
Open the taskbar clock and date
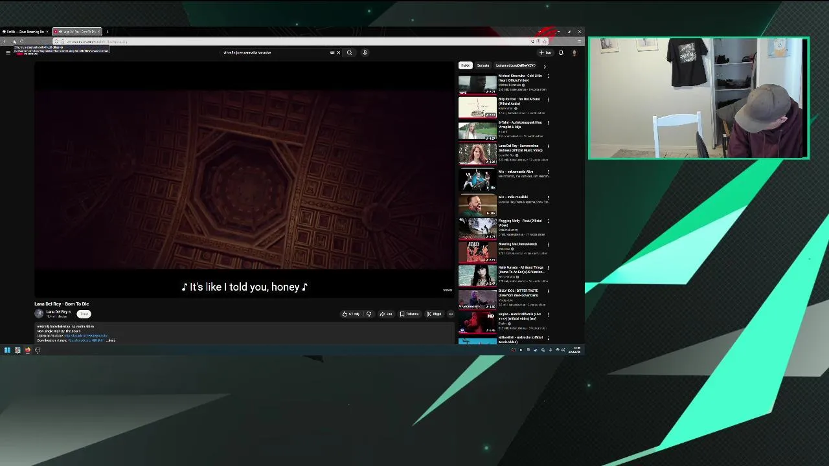(575, 350)
